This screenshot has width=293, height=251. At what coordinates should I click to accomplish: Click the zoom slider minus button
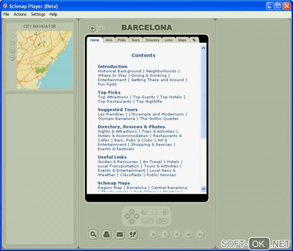click(x=144, y=212)
